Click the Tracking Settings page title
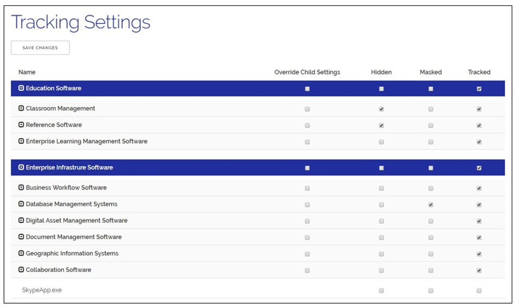The image size is (521, 307). [x=81, y=23]
